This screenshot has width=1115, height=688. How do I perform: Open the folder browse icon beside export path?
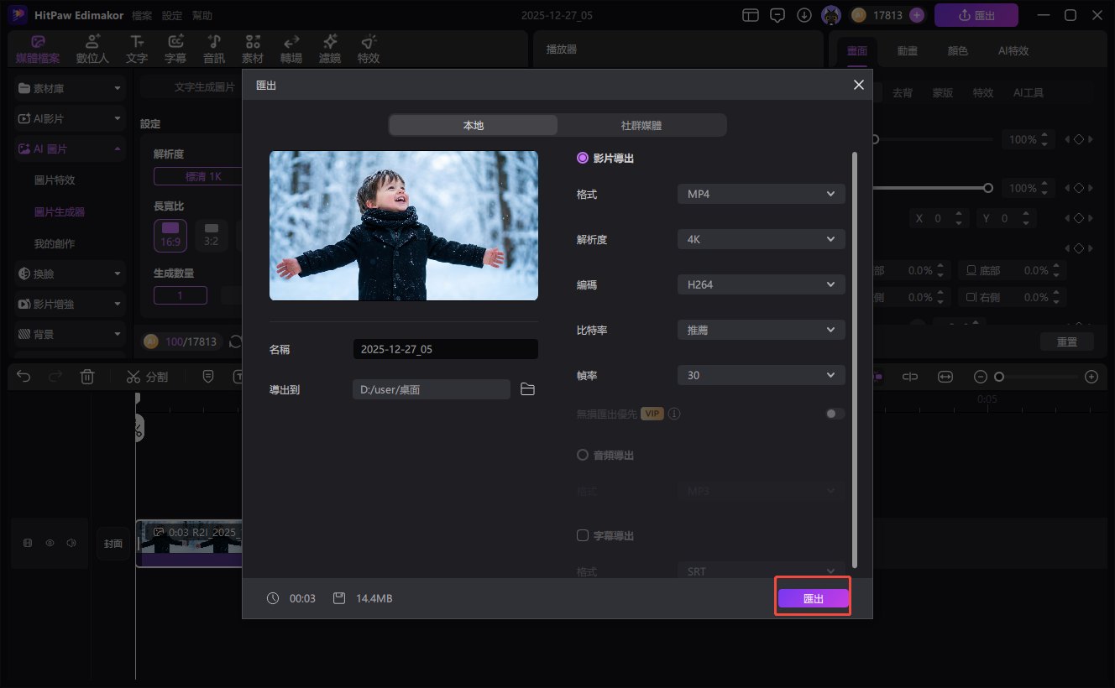(x=527, y=388)
